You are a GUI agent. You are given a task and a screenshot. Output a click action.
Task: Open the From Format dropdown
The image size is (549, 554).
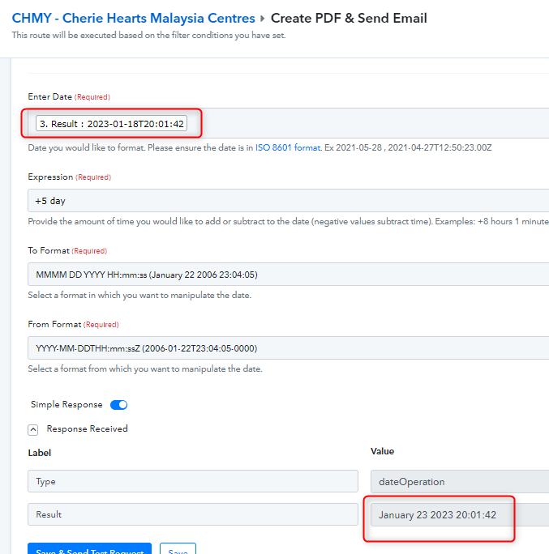tap(288, 348)
